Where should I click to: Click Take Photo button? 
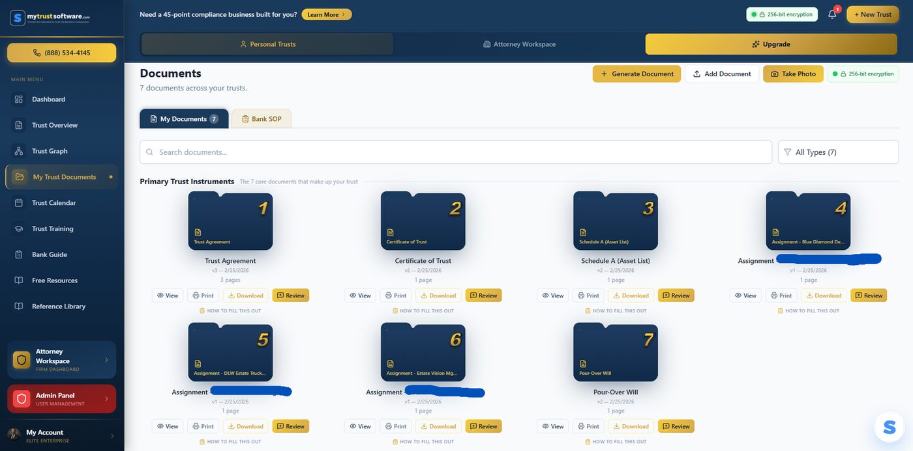[793, 74]
